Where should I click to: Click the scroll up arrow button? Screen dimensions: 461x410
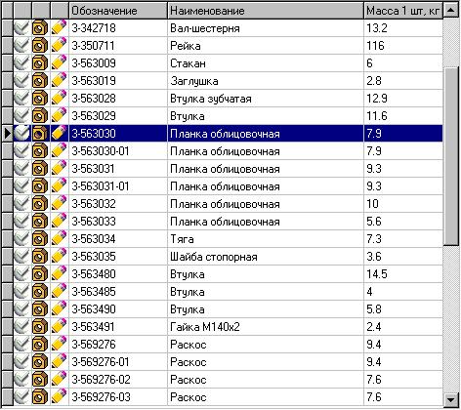coord(451,10)
